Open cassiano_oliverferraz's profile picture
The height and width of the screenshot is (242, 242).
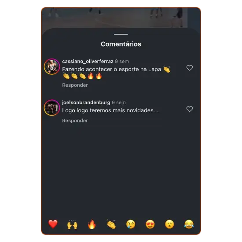[x=52, y=66]
